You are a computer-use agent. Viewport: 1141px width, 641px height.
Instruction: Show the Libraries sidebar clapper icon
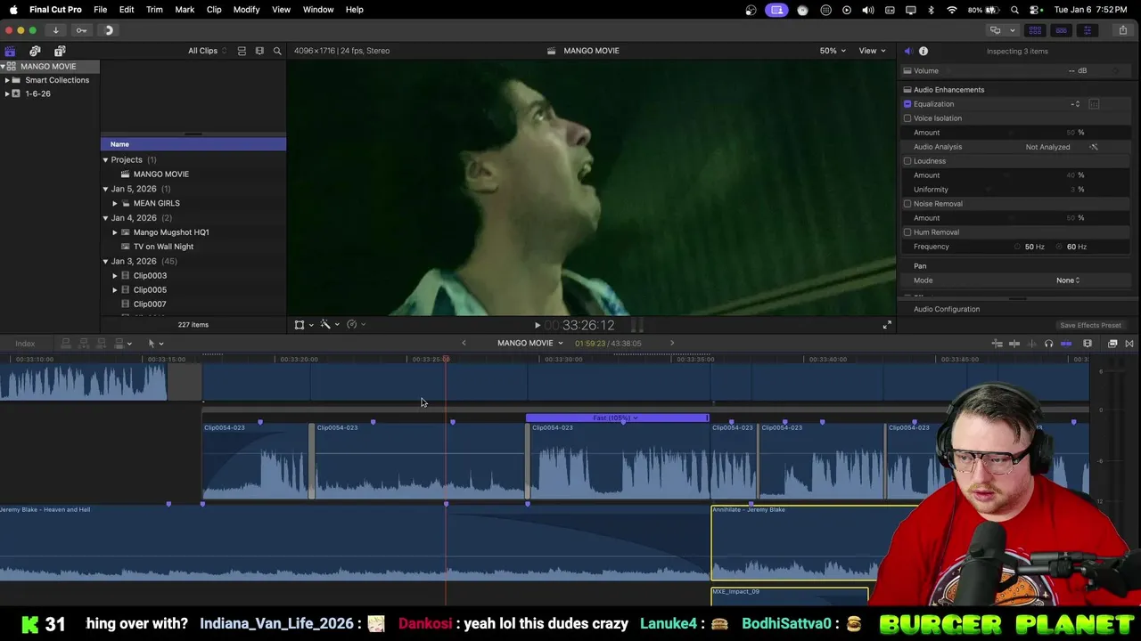click(x=10, y=51)
